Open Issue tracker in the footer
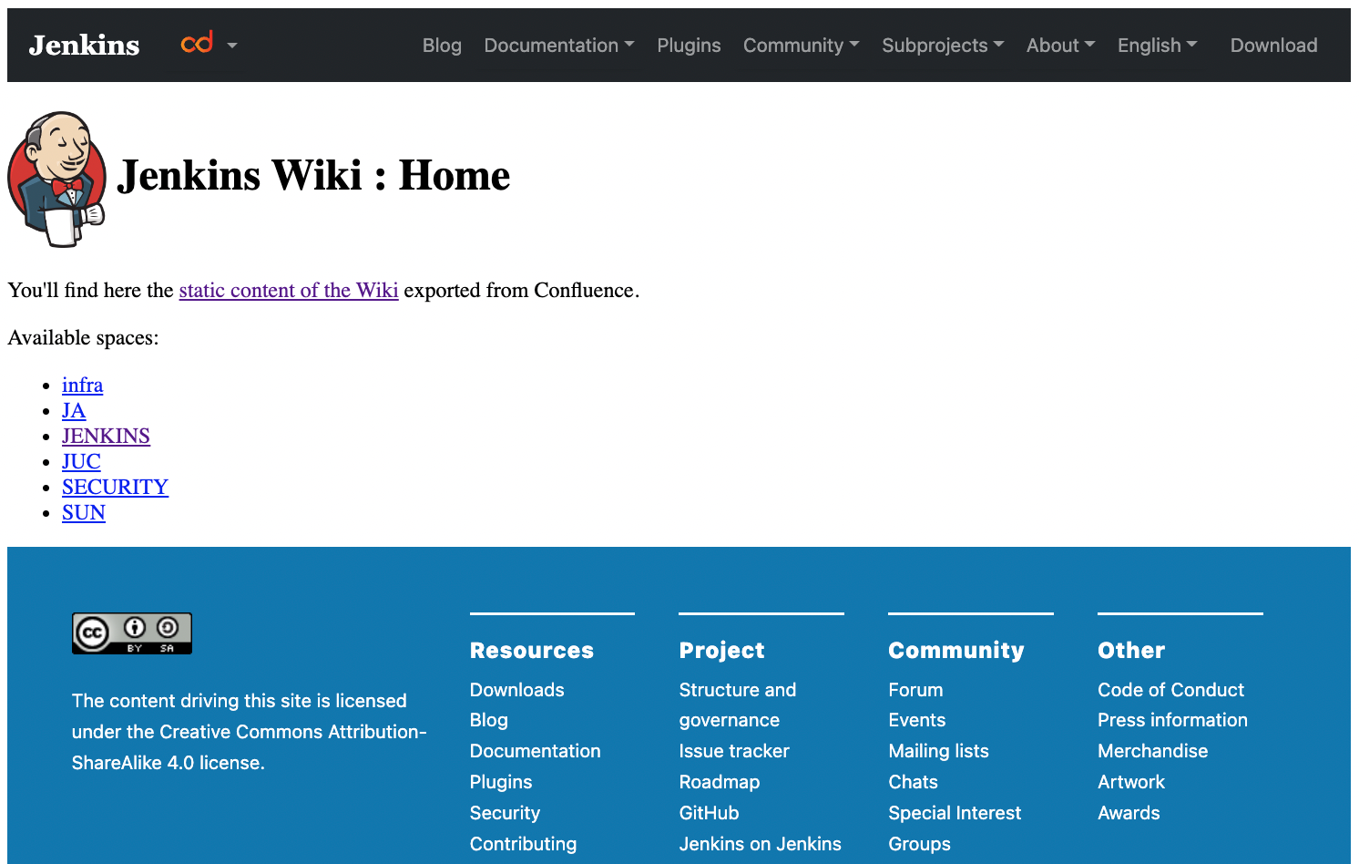Image resolution: width=1359 pixels, height=864 pixels. pyautogui.click(x=733, y=751)
